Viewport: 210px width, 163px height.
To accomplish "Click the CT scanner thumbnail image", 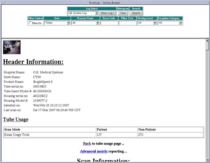I will point(12,47).
